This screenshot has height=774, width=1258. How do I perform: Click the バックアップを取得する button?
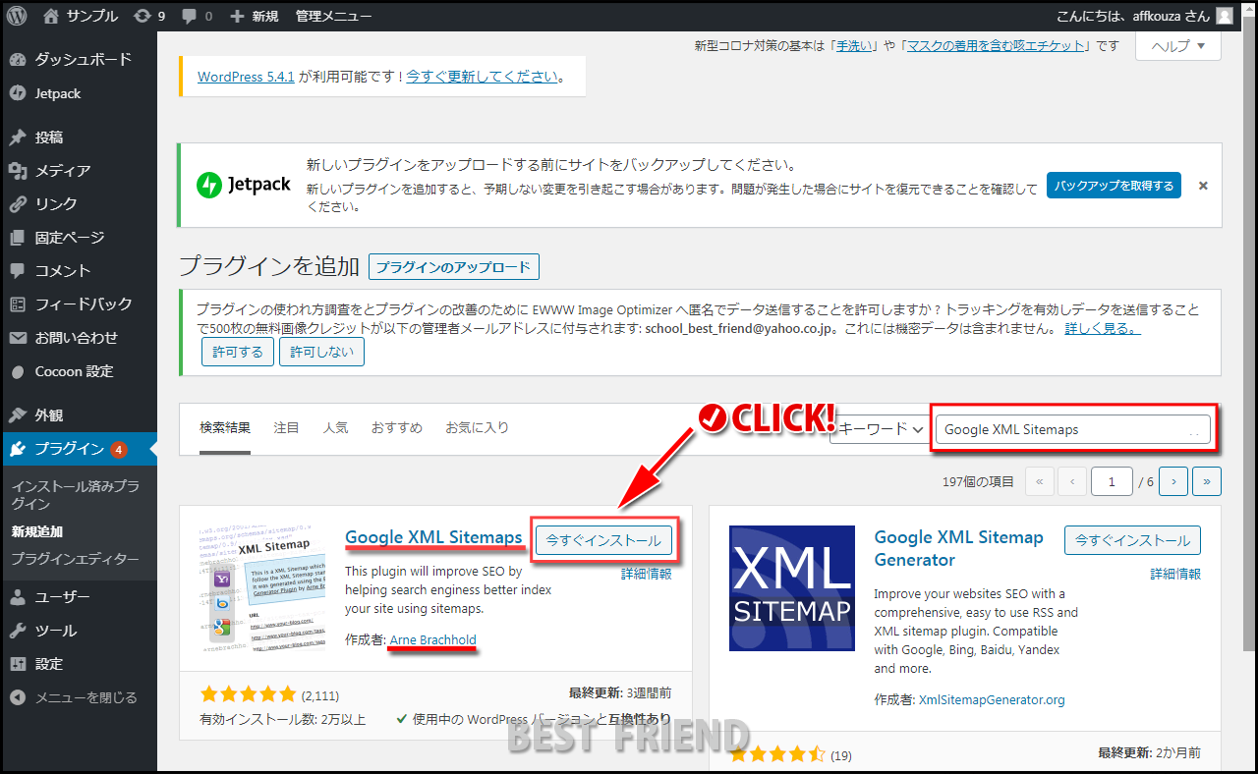pyautogui.click(x=1114, y=186)
